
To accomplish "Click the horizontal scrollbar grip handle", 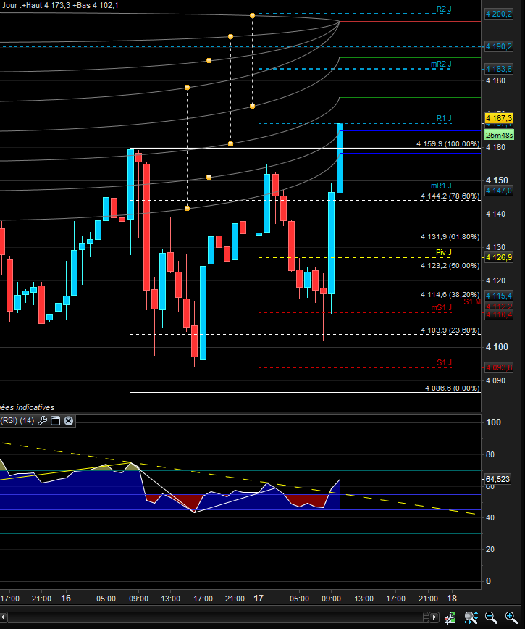I will (x=426, y=617).
